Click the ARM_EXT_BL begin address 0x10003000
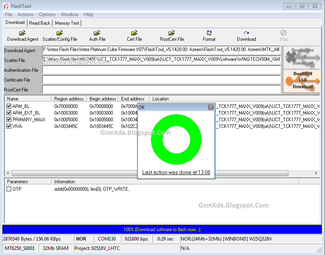 [x=101, y=113]
